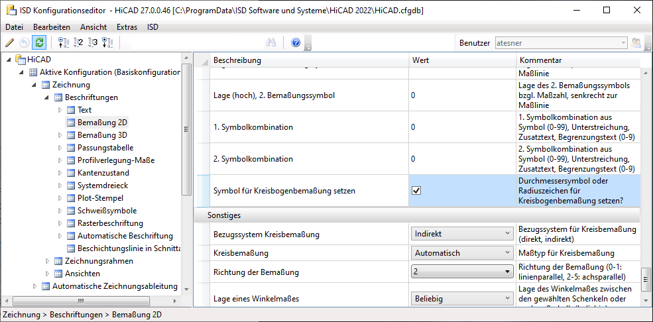Open Lage eines Winkelmaßes dropdown showing Beliebig
653x322 pixels.
[462, 298]
